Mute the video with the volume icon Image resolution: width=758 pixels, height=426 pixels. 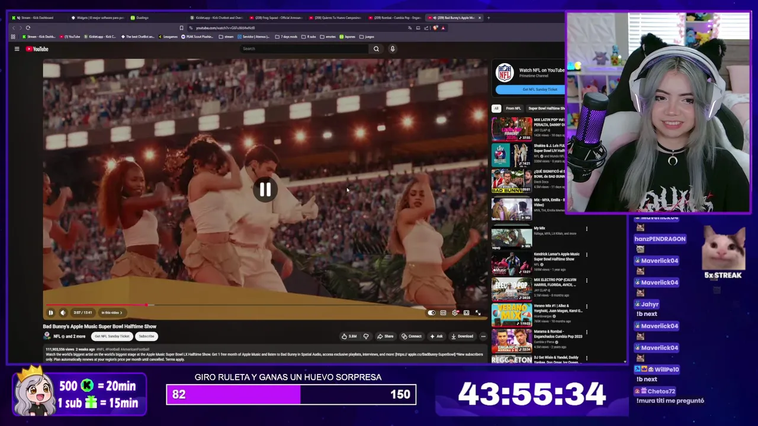(63, 312)
